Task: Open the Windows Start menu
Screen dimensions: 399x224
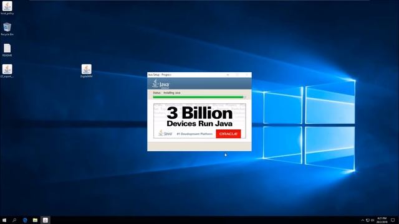Action: coord(4,220)
